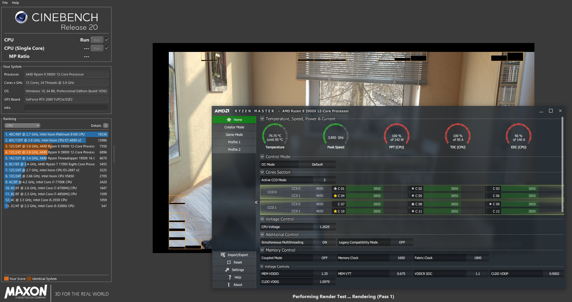Click the Details arrow button in Ranking

click(106, 125)
